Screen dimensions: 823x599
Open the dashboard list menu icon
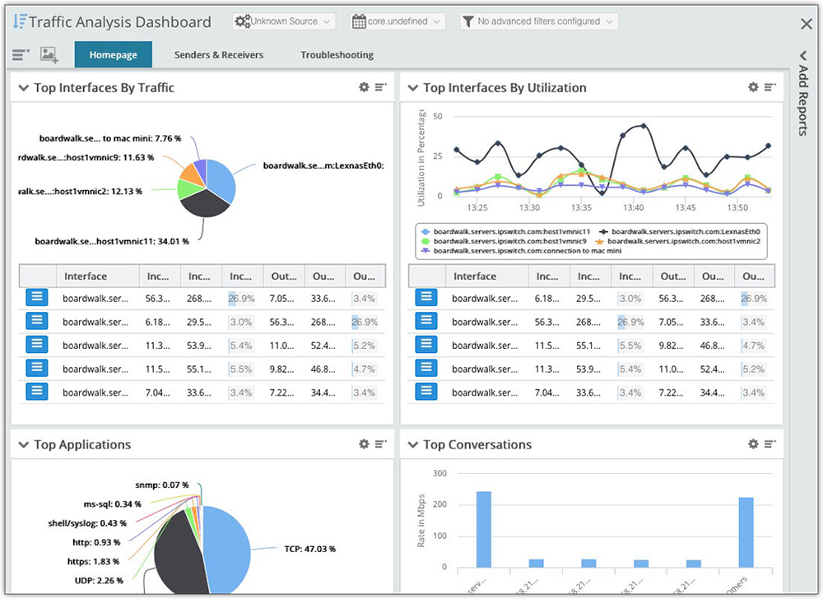pyautogui.click(x=21, y=54)
